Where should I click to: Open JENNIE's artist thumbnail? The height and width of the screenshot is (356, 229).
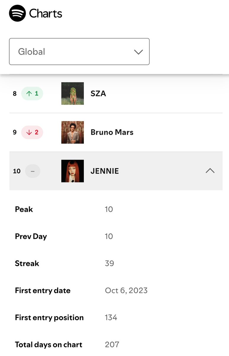(x=73, y=171)
